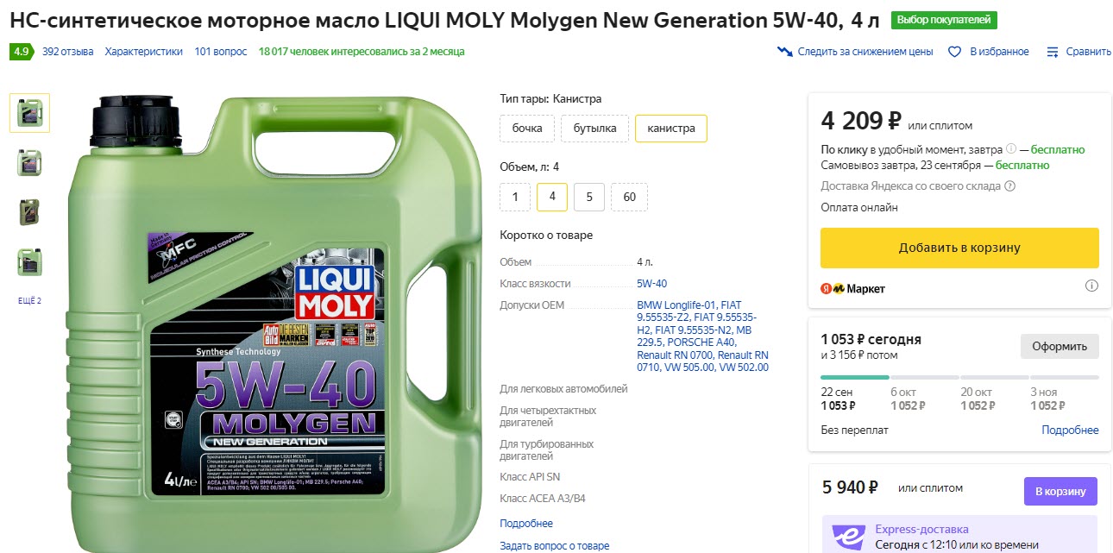Click the 4.9 rating badge
The height and width of the screenshot is (553, 1113).
[21, 52]
